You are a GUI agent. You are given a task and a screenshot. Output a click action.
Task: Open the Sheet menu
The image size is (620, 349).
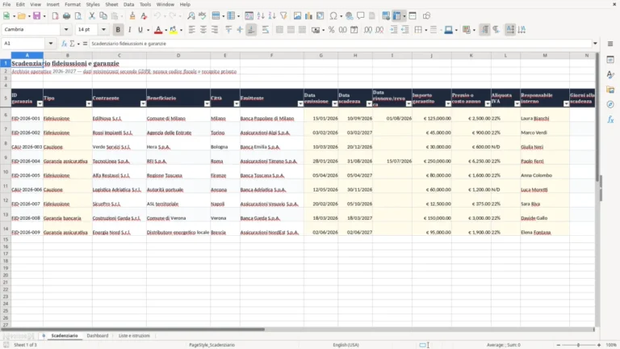pos(111,4)
